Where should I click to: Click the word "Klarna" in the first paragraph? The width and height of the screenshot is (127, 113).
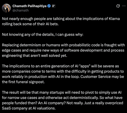[114, 19]
